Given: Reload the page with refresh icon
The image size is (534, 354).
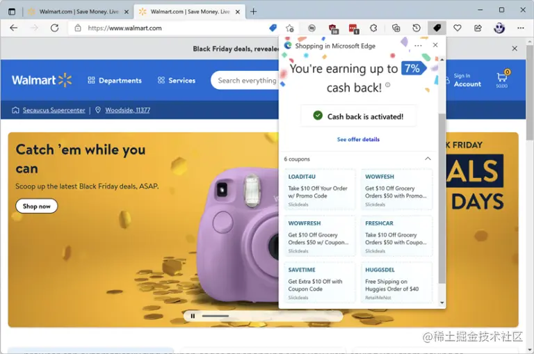Looking at the screenshot, I should tap(54, 28).
